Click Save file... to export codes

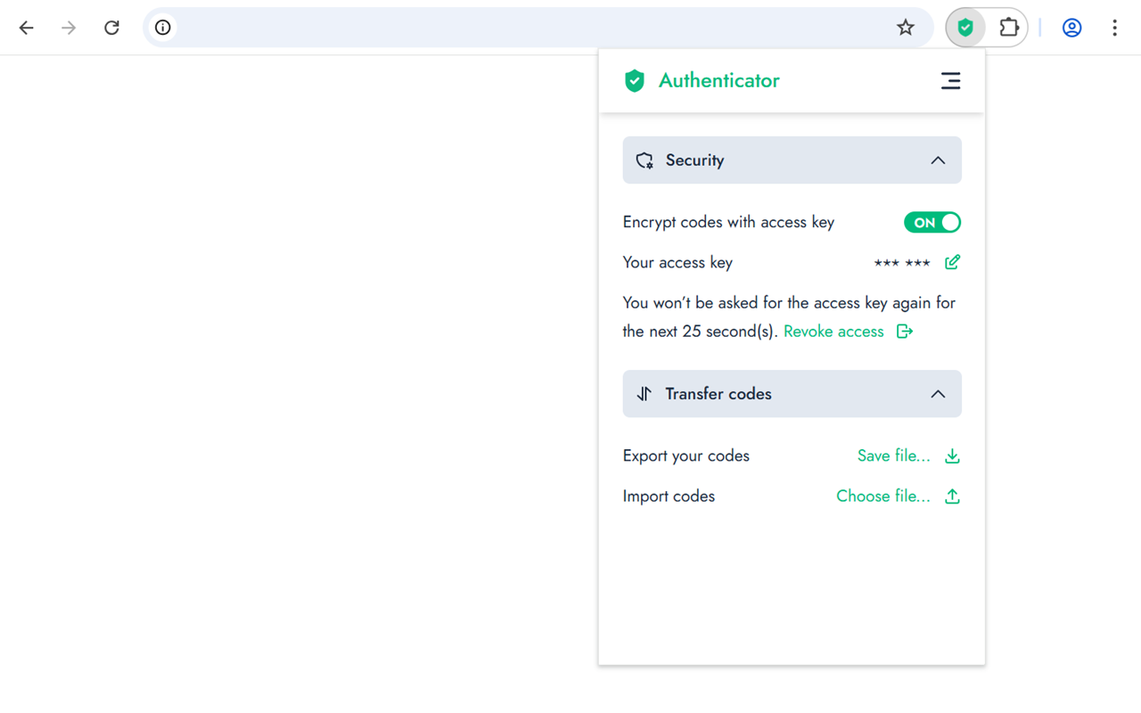(893, 455)
